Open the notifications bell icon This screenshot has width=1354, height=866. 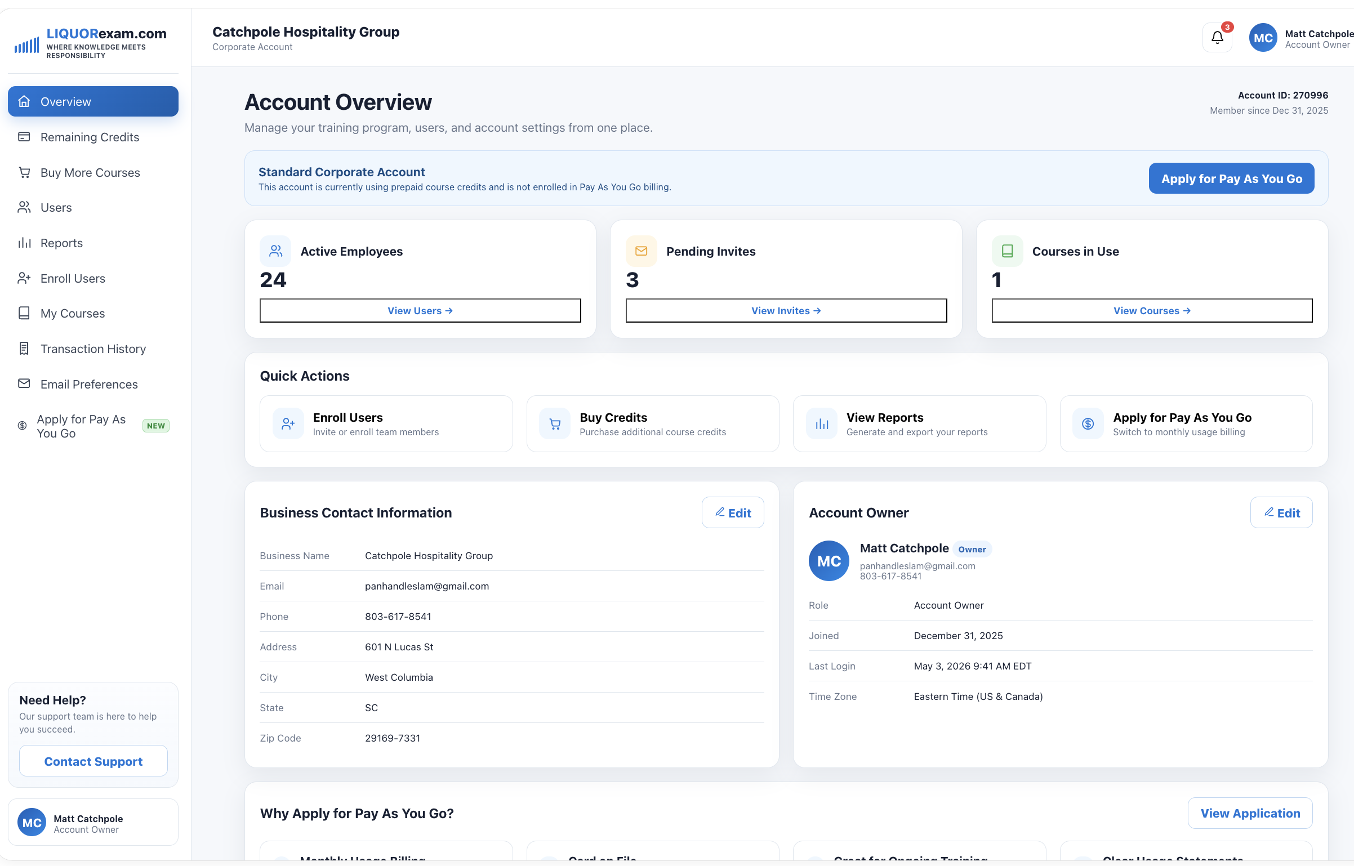[1217, 38]
